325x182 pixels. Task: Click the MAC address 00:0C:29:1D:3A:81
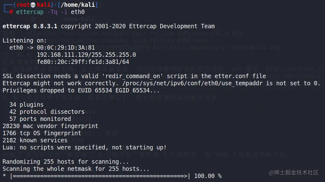pos(66,47)
